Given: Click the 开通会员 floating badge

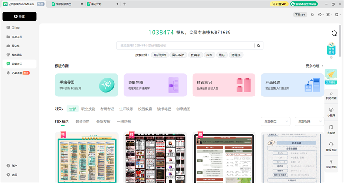Looking at the screenshot, I should click(x=331, y=49).
